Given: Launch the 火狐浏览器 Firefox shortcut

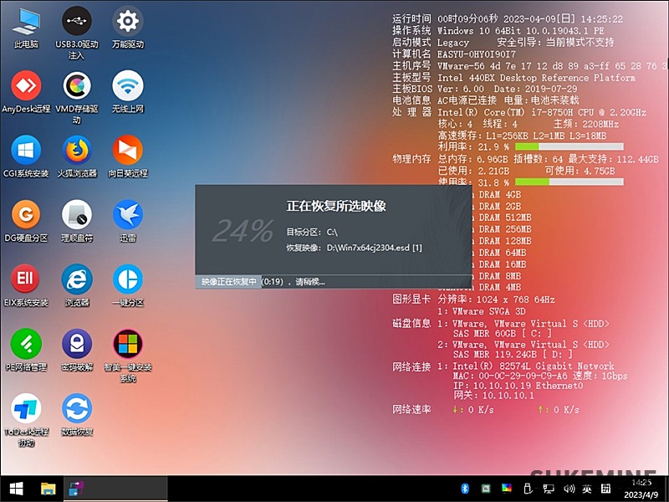Looking at the screenshot, I should coord(77,151).
